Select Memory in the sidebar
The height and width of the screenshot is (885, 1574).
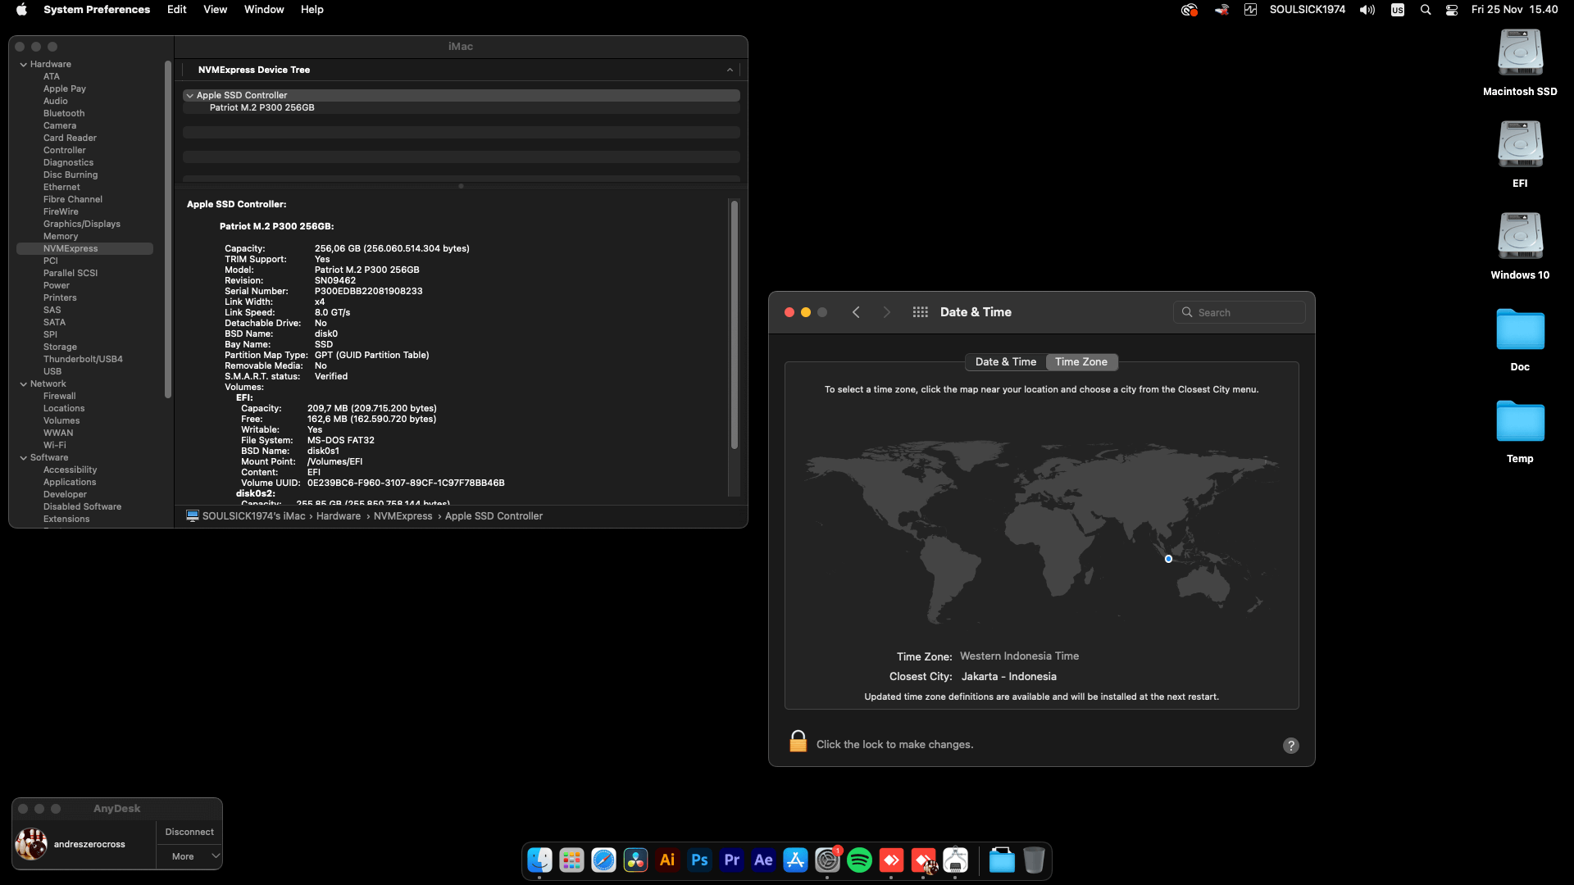click(61, 236)
